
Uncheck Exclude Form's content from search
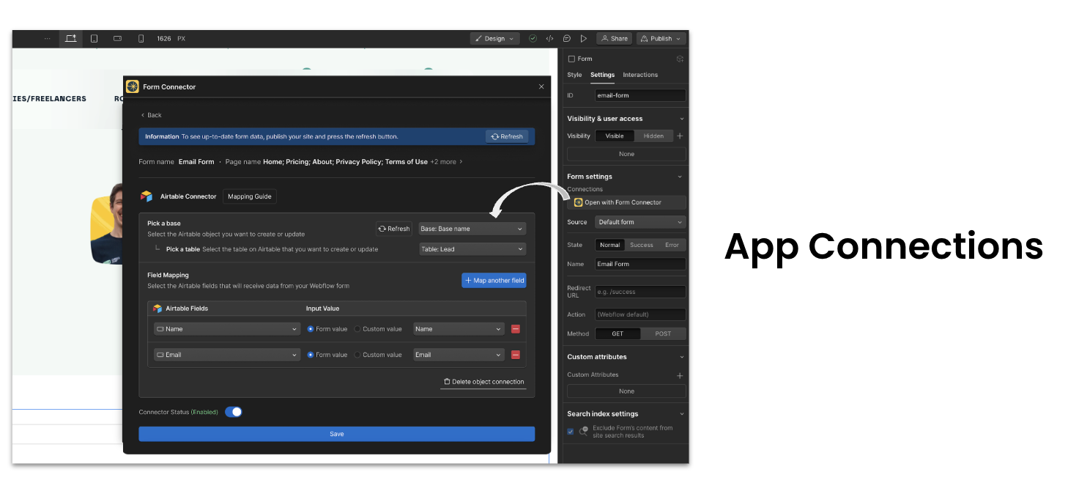click(571, 432)
